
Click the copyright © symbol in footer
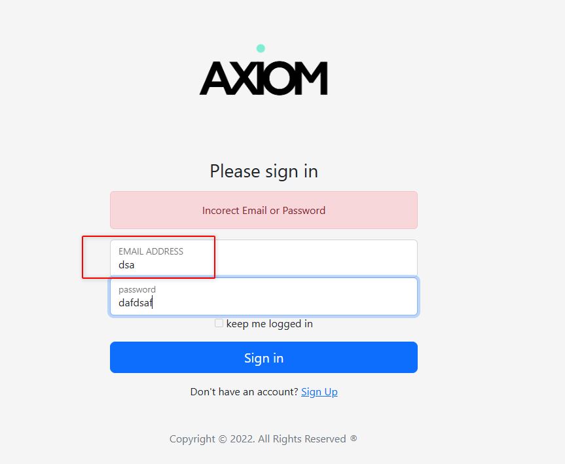click(x=223, y=439)
